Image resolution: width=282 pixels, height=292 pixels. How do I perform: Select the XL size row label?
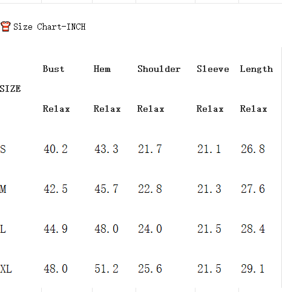6,269
